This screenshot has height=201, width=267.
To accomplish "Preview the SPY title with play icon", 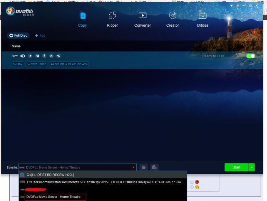I will click(30, 56).
